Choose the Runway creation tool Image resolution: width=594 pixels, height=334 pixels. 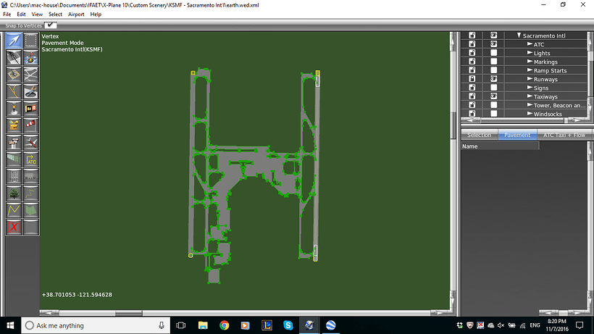(14, 57)
